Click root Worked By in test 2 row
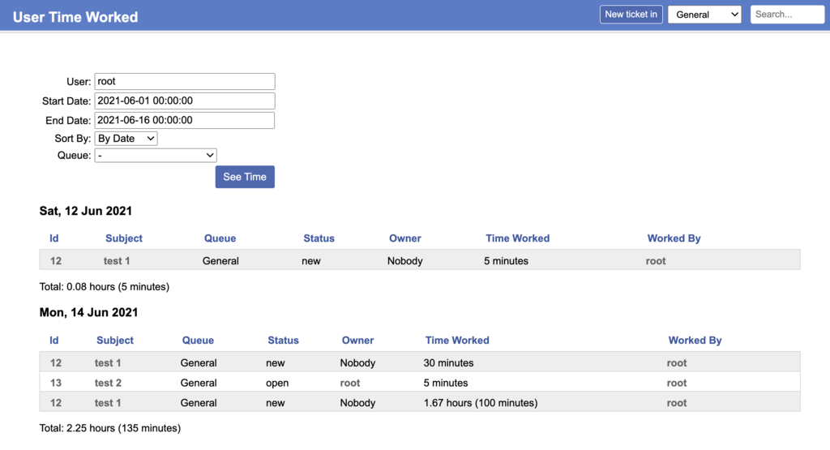The image size is (830, 450). click(x=677, y=383)
